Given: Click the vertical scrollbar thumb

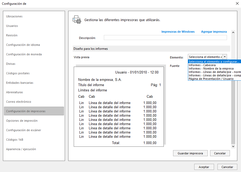Looking at the screenshot, I should click(233, 112).
